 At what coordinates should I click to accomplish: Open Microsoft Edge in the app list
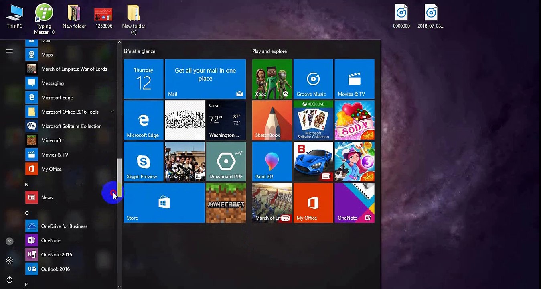[70, 98]
